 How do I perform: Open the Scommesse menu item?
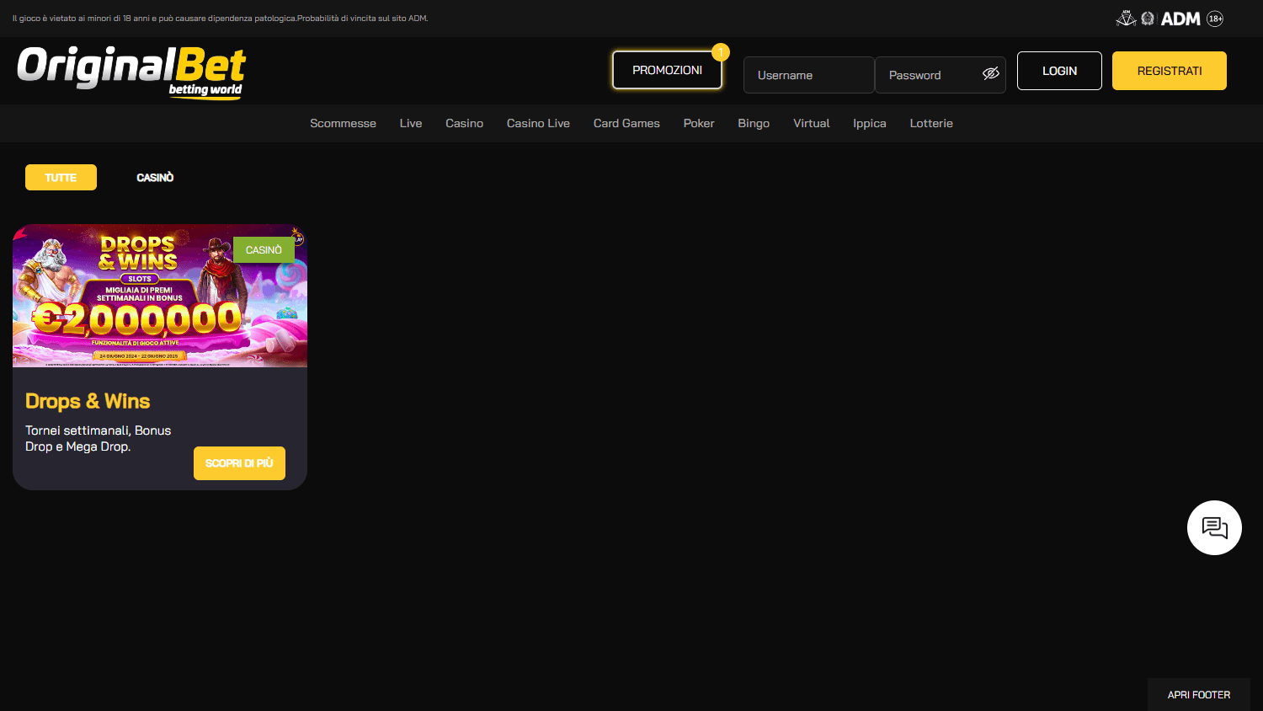point(343,123)
